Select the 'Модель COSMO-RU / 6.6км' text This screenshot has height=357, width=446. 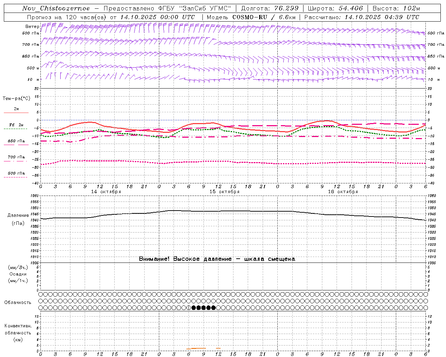(x=251, y=17)
